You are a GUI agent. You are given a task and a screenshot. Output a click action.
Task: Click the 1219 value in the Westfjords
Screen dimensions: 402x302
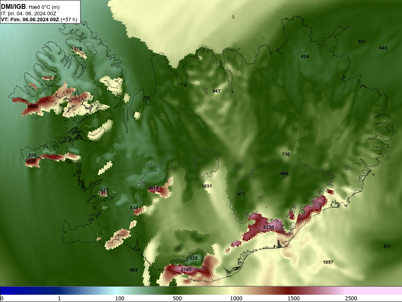click(x=76, y=49)
